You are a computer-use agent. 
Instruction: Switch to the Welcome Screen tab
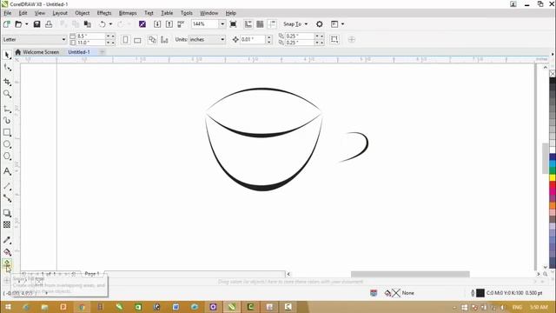(x=37, y=52)
